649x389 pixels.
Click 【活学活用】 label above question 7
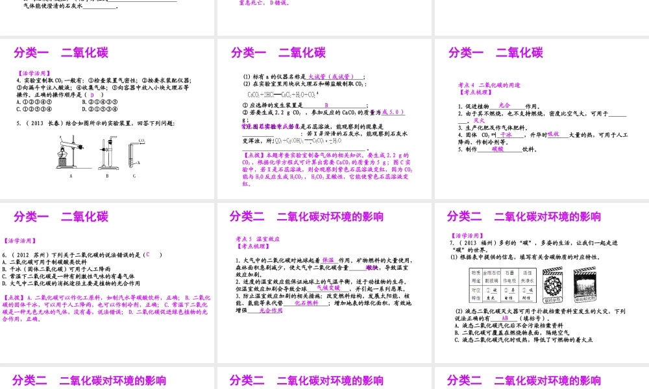click(467, 235)
